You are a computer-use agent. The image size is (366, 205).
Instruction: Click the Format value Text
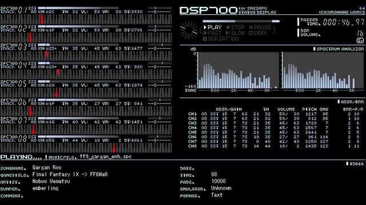tap(217, 195)
